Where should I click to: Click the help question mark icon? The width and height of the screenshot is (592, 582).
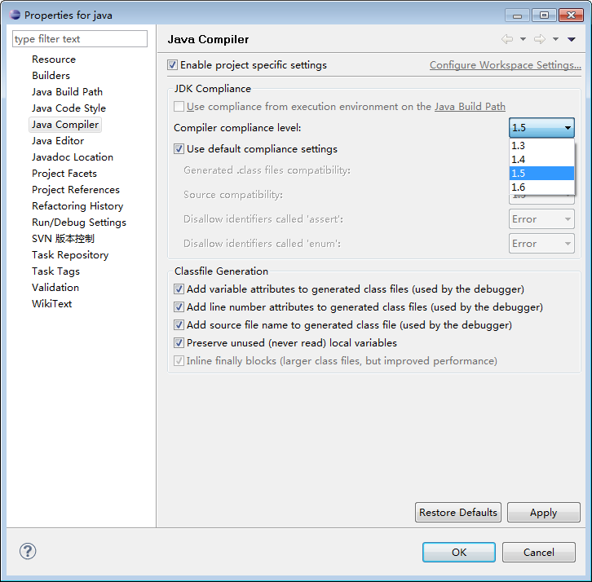pos(28,552)
